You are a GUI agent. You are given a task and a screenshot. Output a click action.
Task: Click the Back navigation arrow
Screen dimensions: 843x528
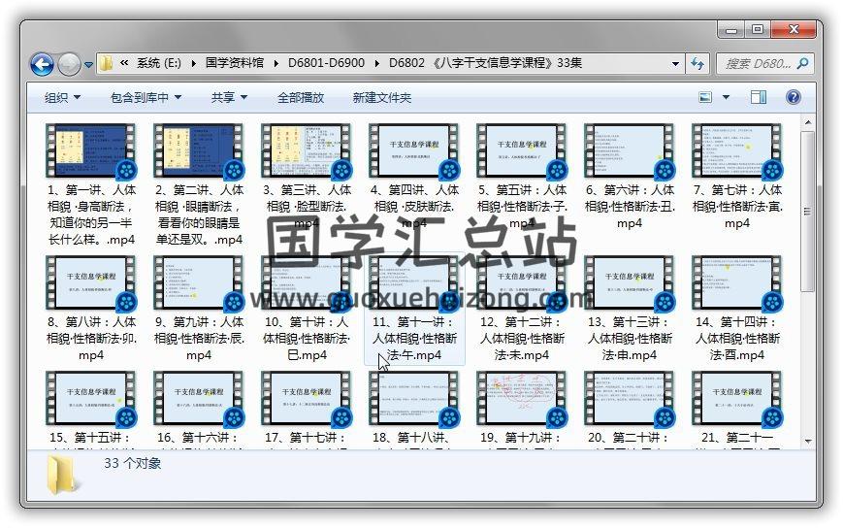tap(43, 64)
